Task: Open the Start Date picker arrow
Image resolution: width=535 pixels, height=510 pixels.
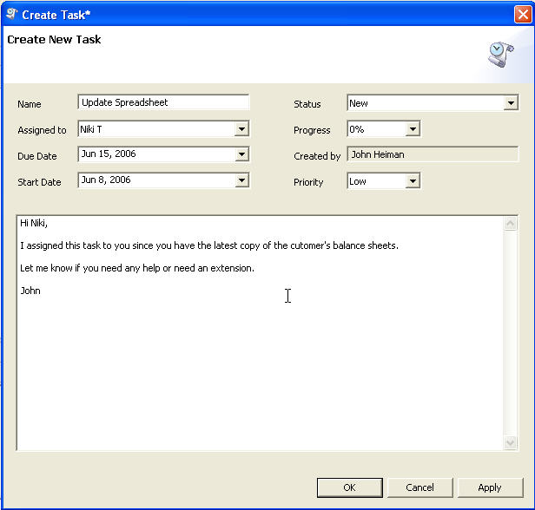Action: [x=241, y=180]
